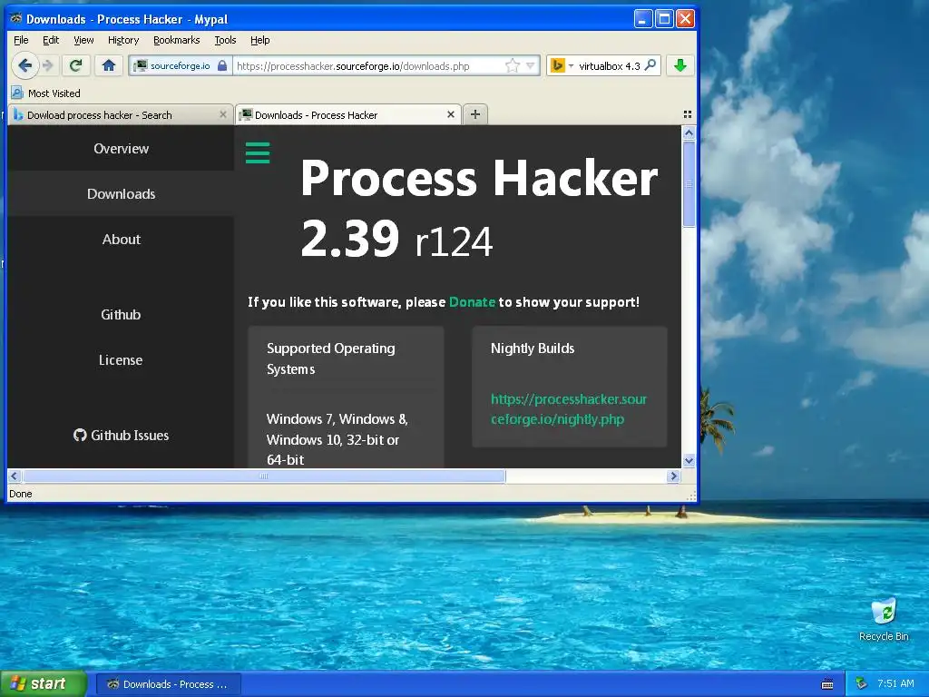Open the Tools menu
The height and width of the screenshot is (697, 929).
click(225, 40)
